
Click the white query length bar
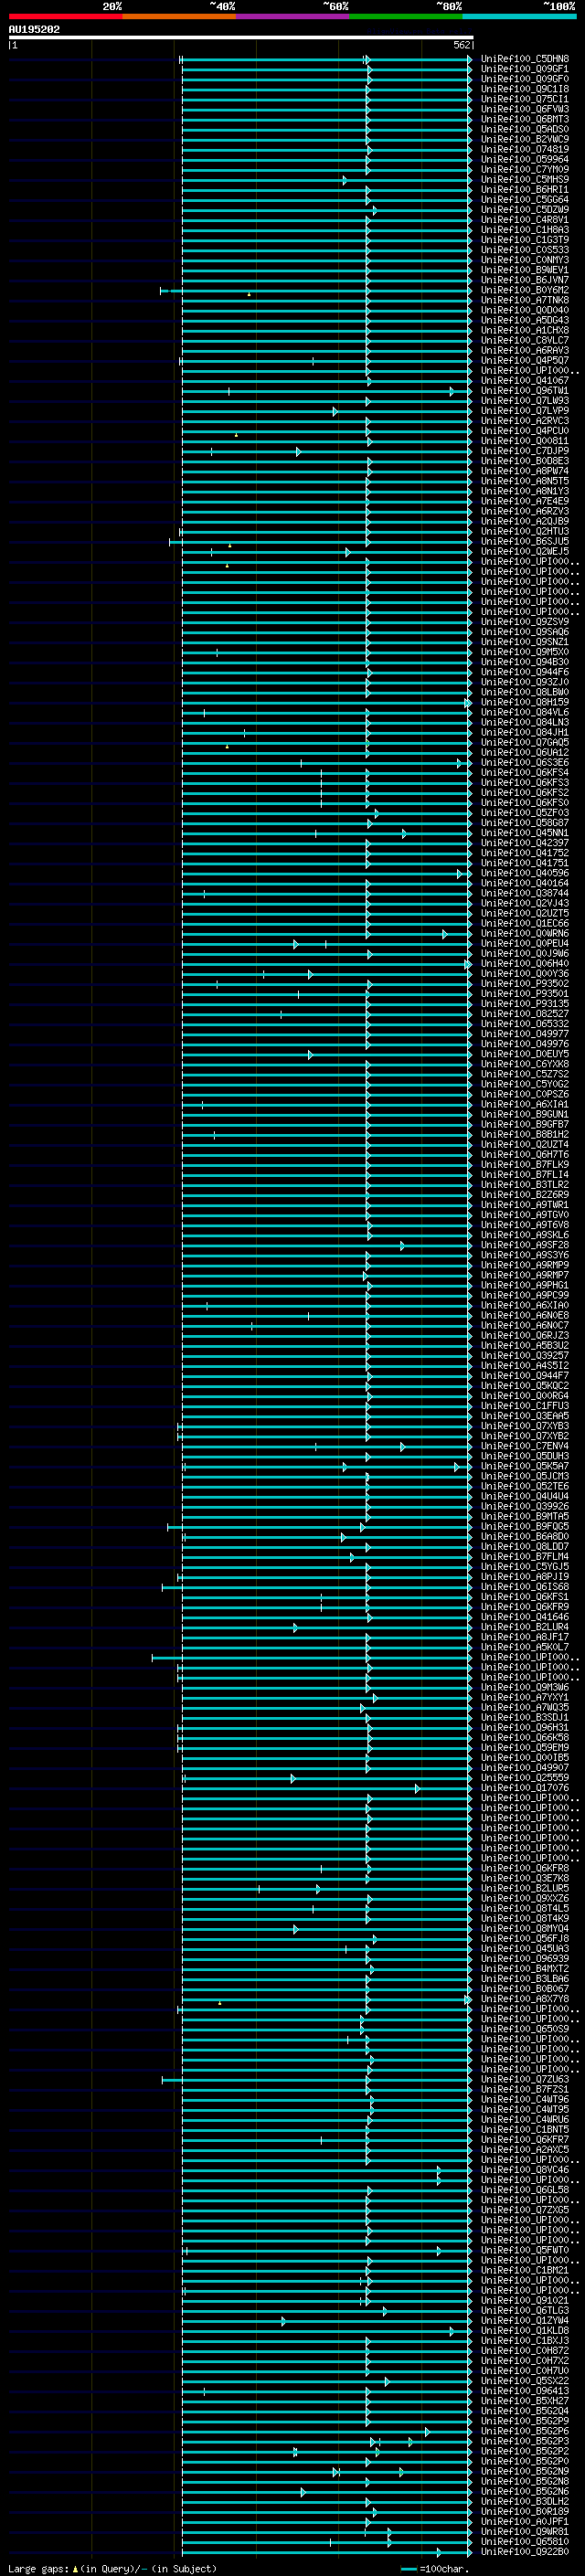[x=241, y=37]
